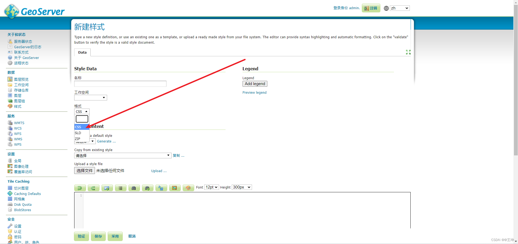Click the redo button in editor toolbar
This screenshot has height=244, width=518.
point(93,188)
